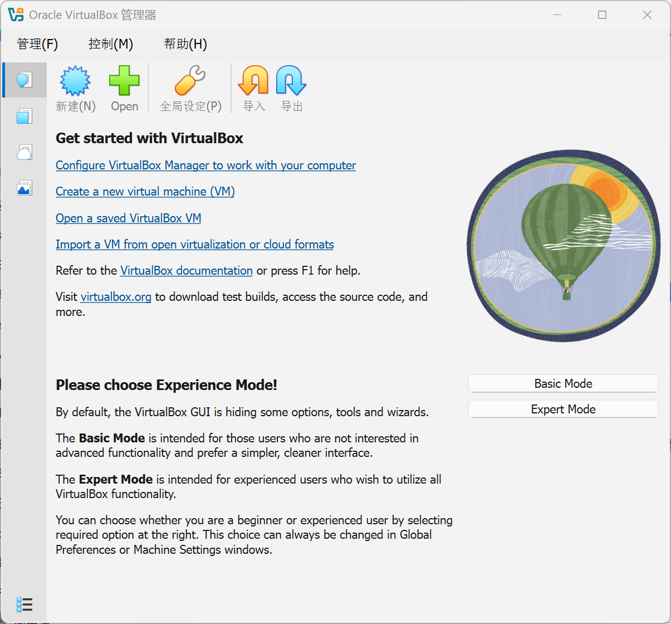
Task: Visit the virtualbox.org link
Action: [x=116, y=297]
